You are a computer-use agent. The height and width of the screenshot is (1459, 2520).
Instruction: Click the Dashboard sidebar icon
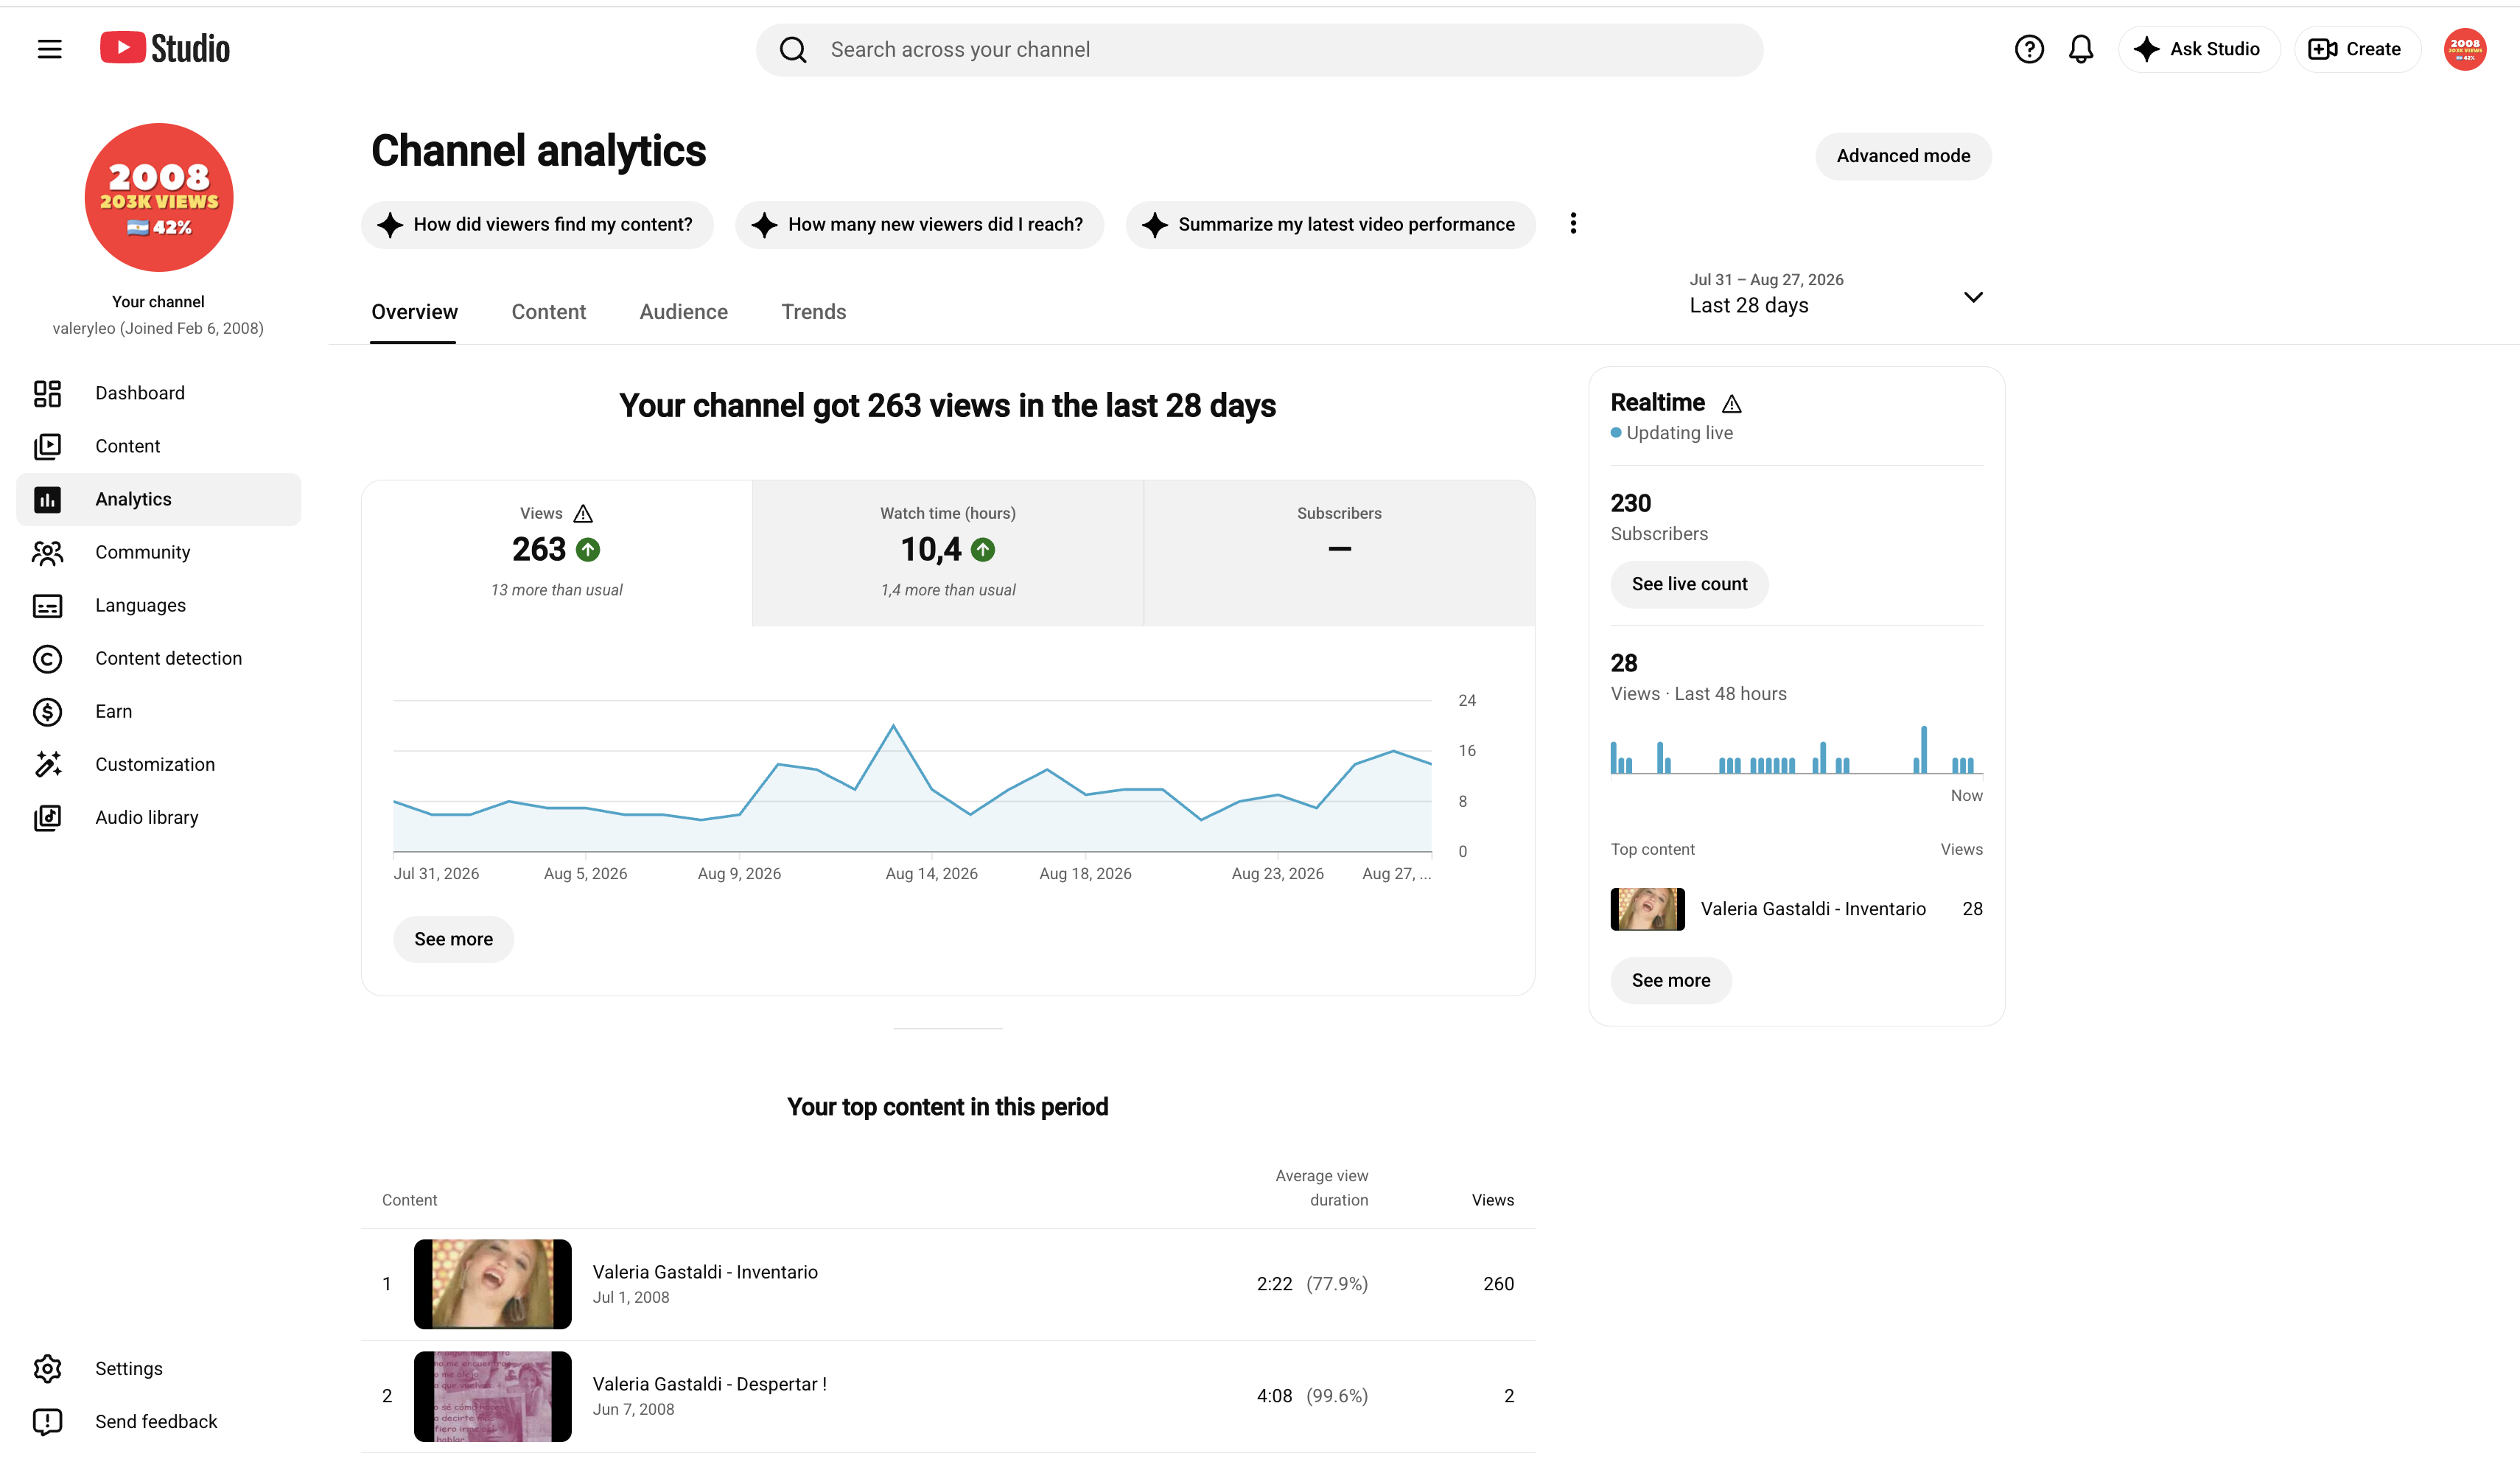point(47,393)
